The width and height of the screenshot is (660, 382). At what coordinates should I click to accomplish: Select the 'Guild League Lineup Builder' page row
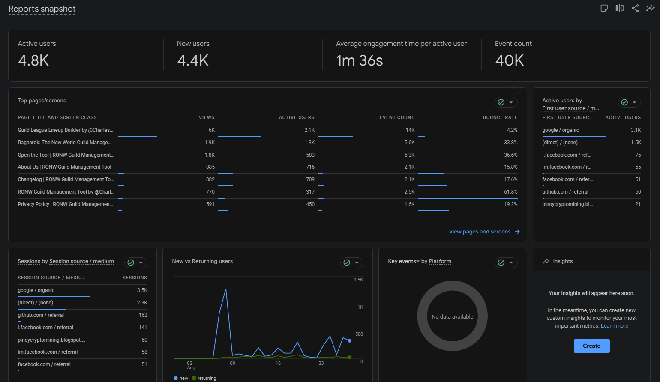[x=267, y=130]
